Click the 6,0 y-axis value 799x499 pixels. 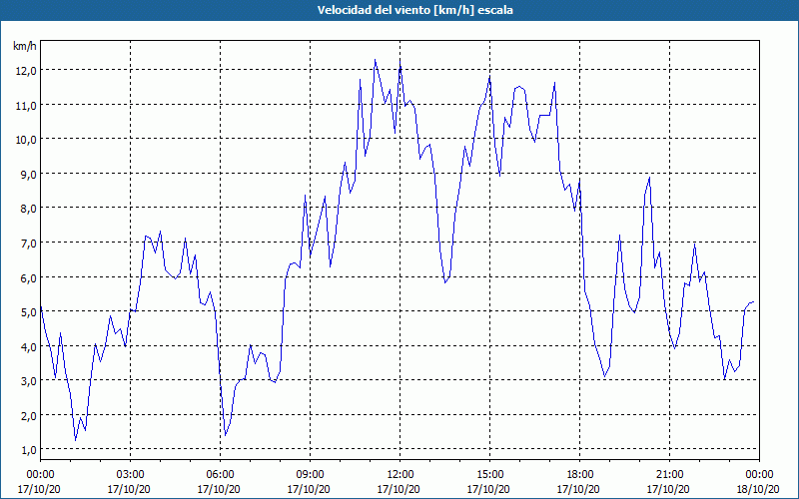(28, 277)
